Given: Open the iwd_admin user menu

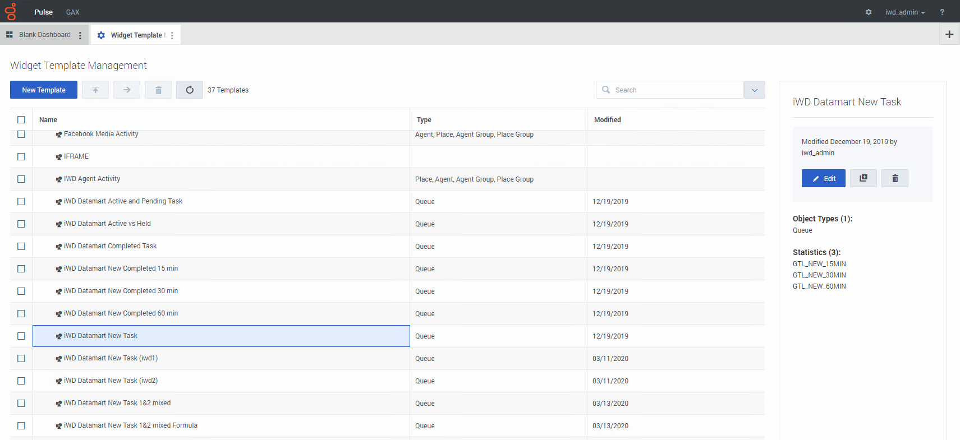Looking at the screenshot, I should pos(904,12).
